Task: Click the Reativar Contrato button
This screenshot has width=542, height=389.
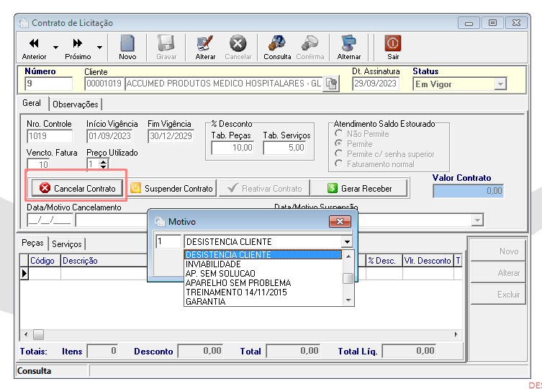Action: [x=265, y=188]
